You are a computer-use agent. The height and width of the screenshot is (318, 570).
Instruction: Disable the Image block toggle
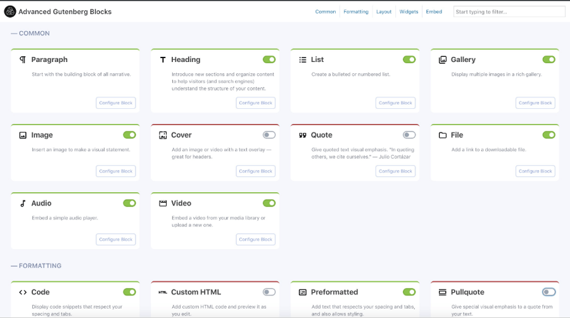(x=129, y=135)
